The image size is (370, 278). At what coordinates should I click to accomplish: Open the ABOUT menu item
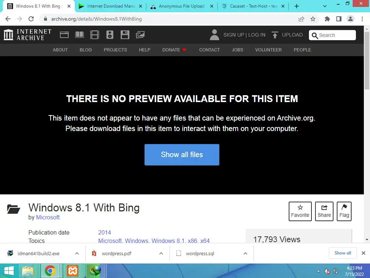tap(60, 50)
